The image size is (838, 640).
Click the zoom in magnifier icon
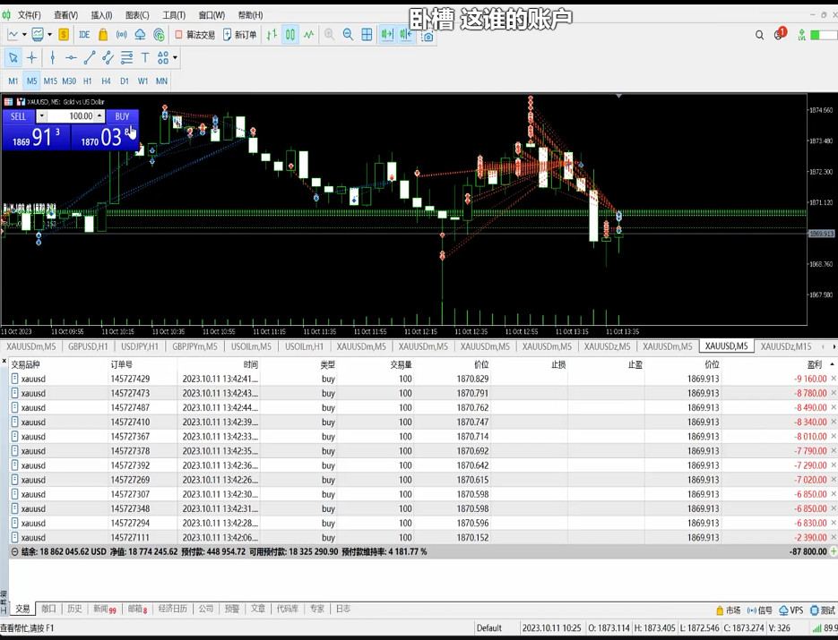[329, 35]
